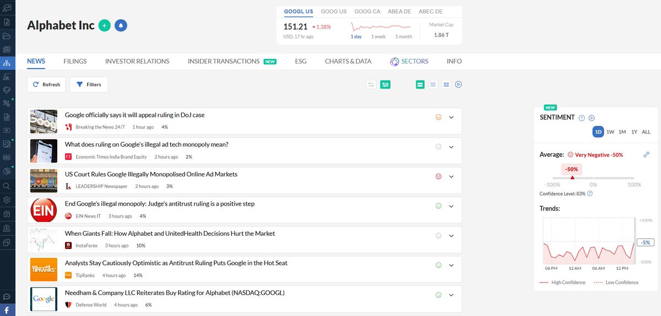The height and width of the screenshot is (316, 661).
Task: Collapse Analysts Stay Cautiously Optimistic article
Action: (451, 265)
